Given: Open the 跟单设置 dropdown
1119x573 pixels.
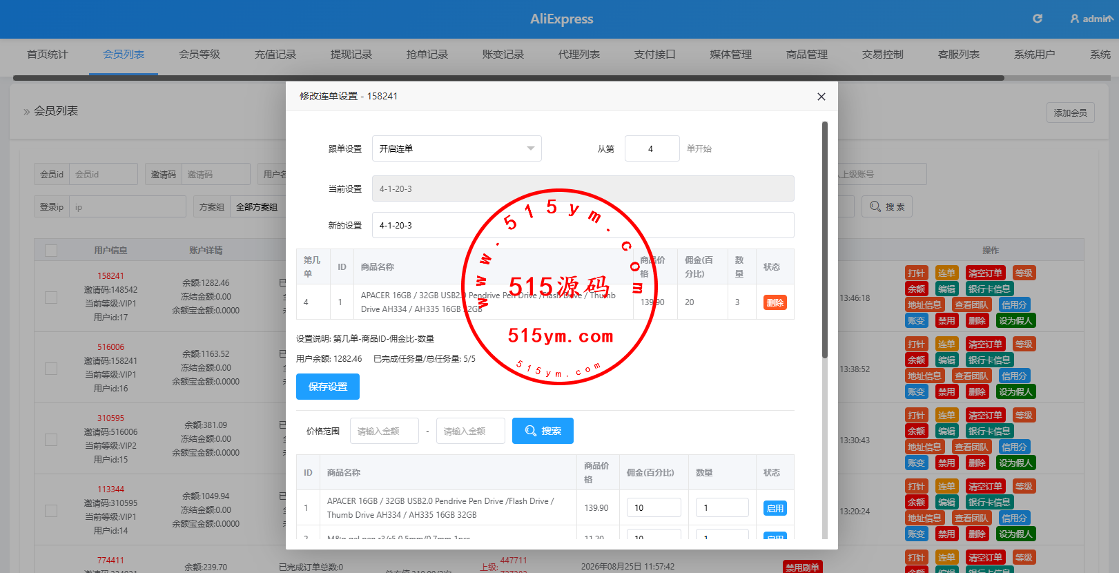Looking at the screenshot, I should tap(457, 148).
